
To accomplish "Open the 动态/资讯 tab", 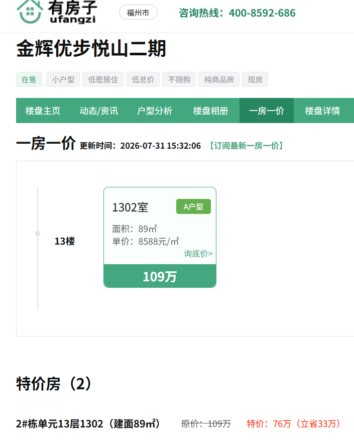I will [x=99, y=111].
